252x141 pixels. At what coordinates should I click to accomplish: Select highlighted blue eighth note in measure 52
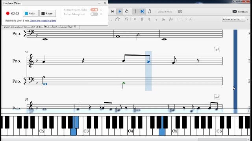click(x=148, y=61)
